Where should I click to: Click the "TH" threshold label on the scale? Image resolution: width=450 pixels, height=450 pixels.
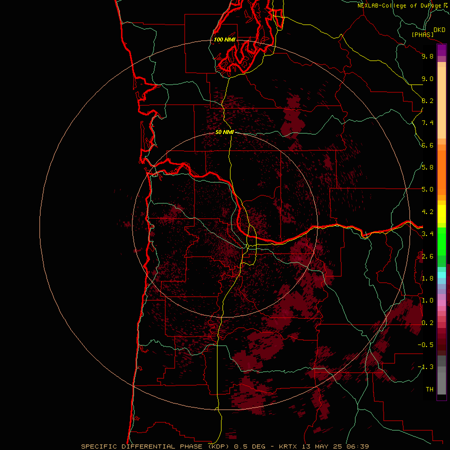click(429, 389)
